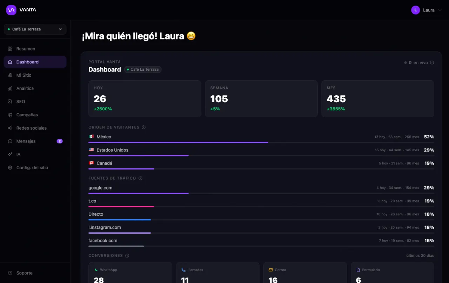This screenshot has width=449, height=283.
Task: Click the México progress bar
Action: 261,143
